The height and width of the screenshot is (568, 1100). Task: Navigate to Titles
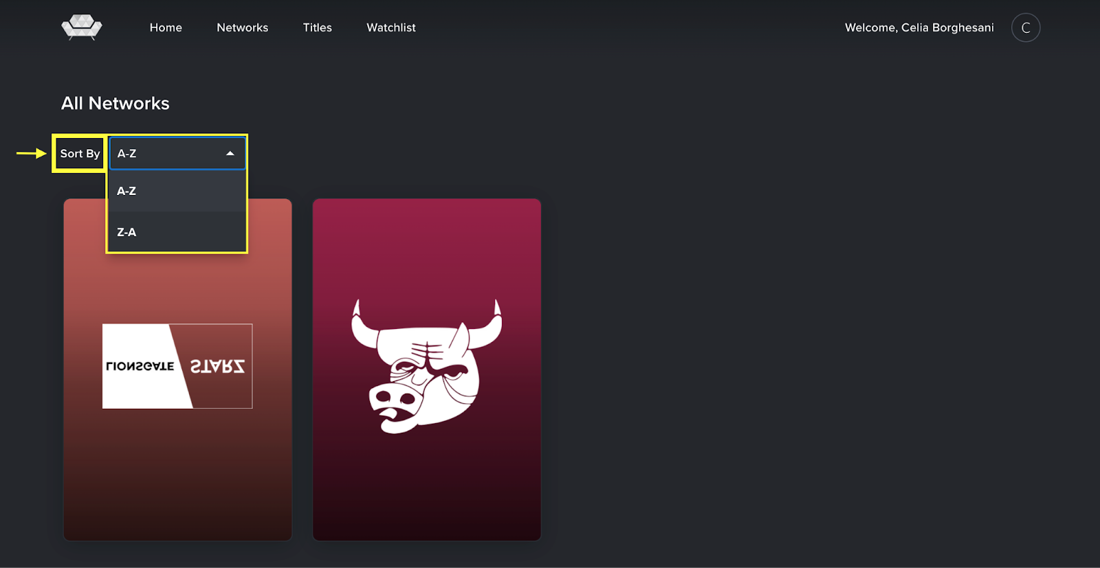click(x=318, y=27)
